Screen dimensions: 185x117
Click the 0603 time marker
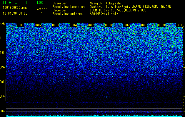point(56,25)
